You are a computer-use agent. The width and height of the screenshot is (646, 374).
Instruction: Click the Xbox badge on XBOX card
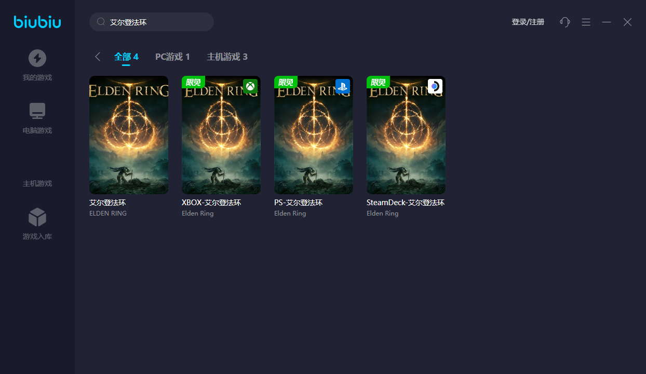coord(250,86)
